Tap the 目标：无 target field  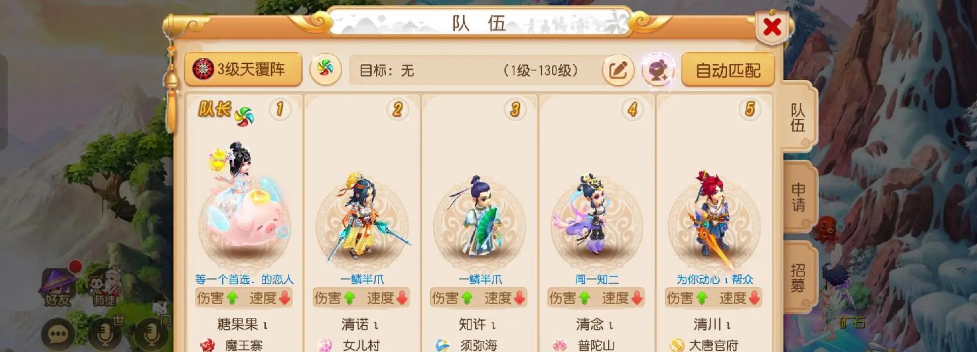474,70
